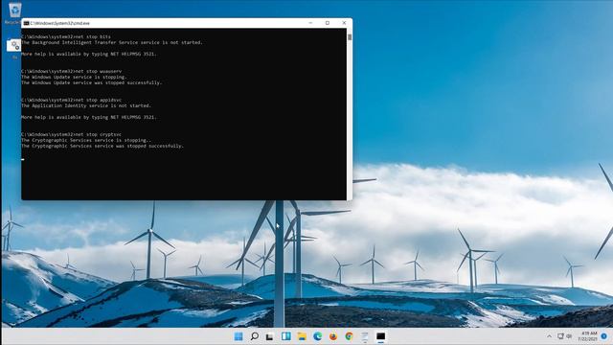Maximize the cmd.exe window

click(x=328, y=23)
